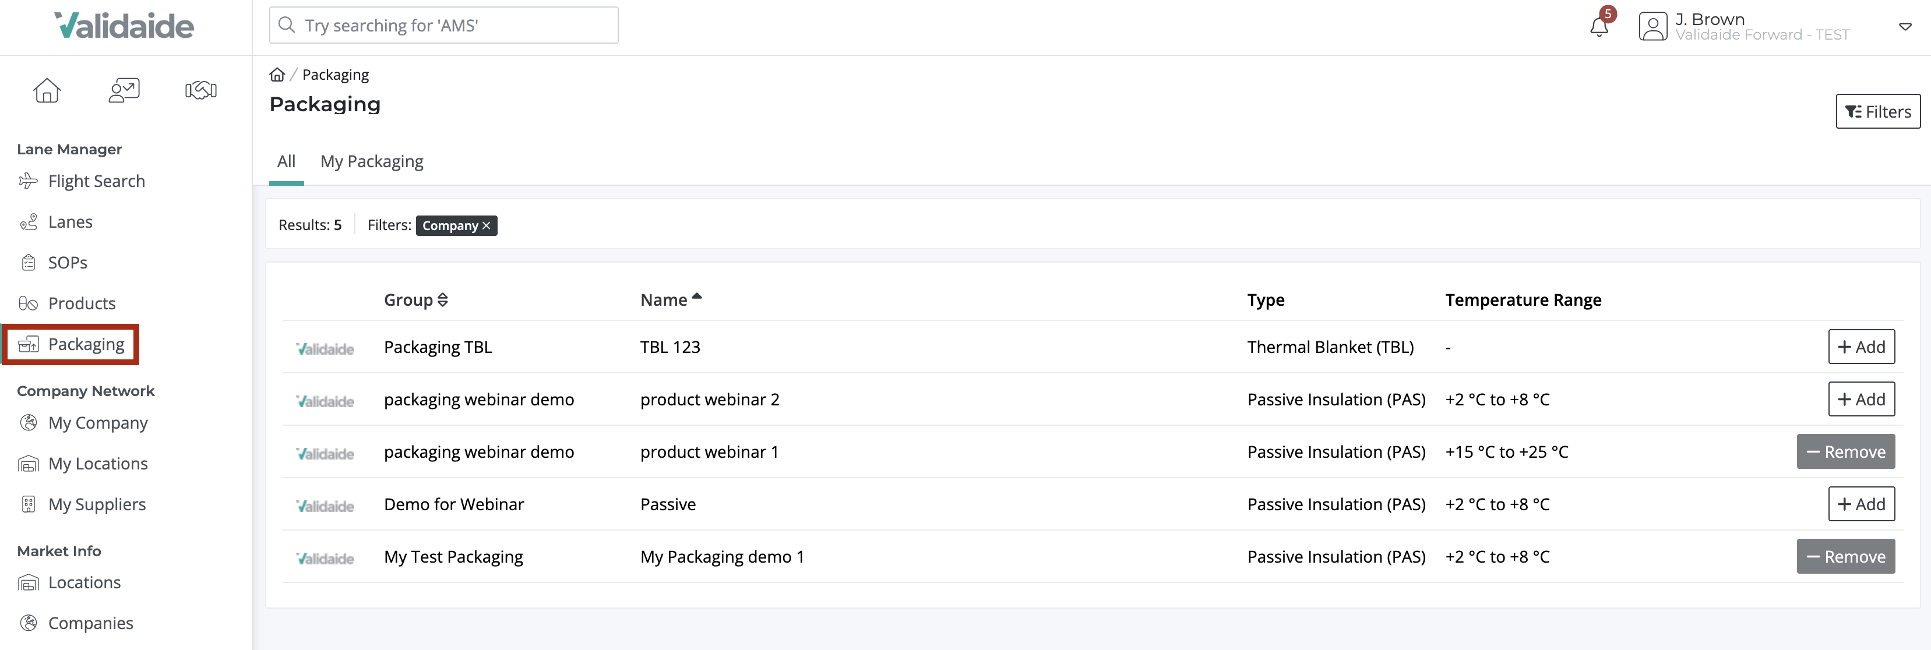Select the All tab

tap(286, 161)
